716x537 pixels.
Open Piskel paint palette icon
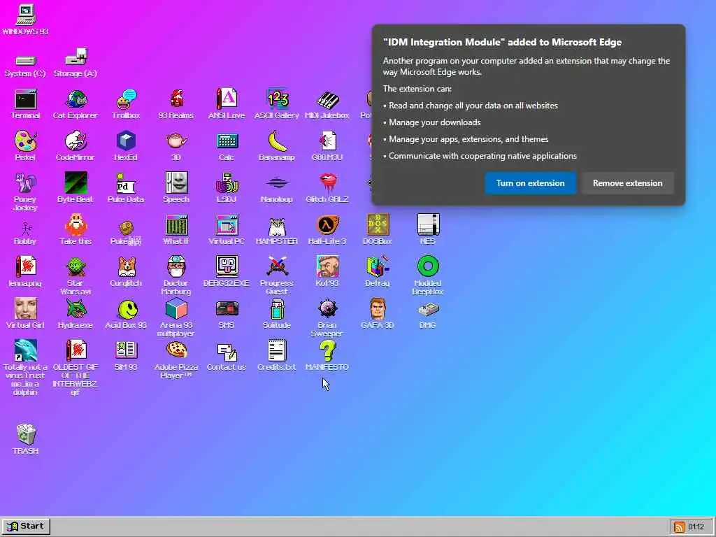tap(25, 141)
